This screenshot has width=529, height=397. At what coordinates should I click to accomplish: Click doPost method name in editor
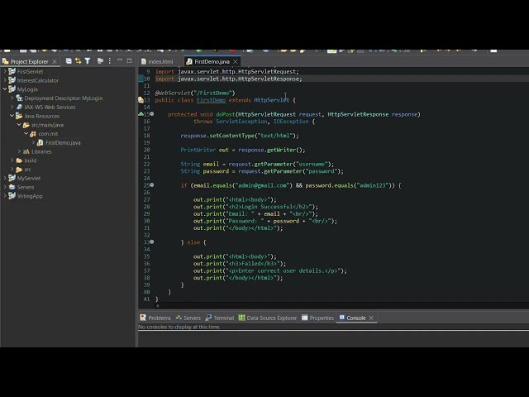(226, 114)
